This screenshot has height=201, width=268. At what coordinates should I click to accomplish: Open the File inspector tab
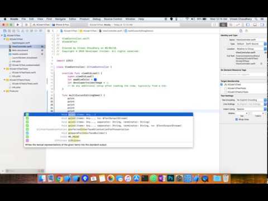click(x=241, y=31)
